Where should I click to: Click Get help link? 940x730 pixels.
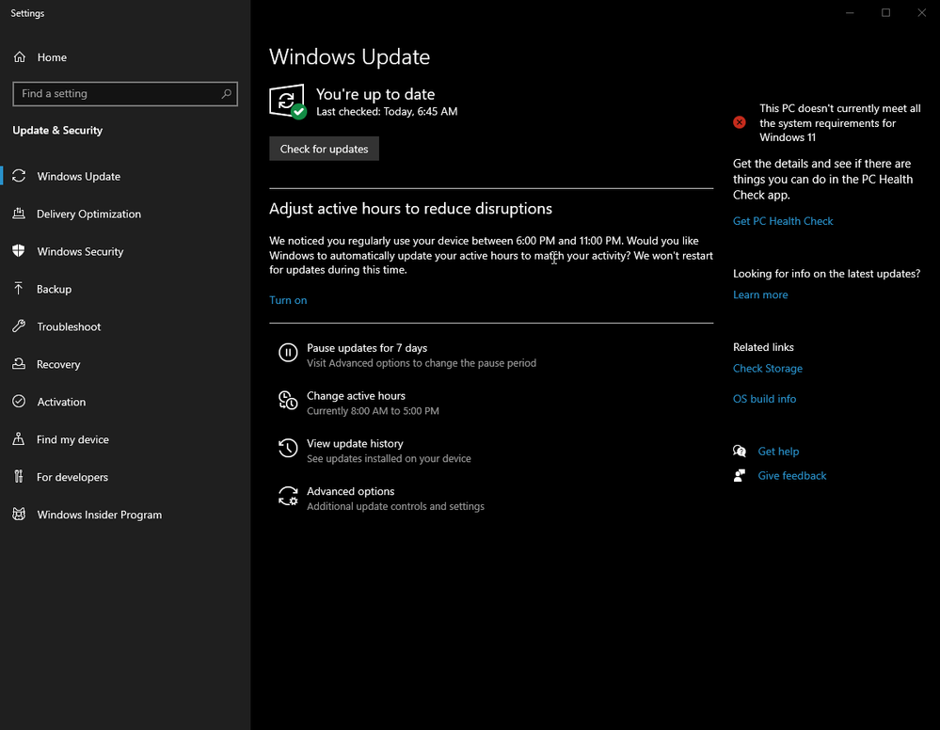pos(778,451)
